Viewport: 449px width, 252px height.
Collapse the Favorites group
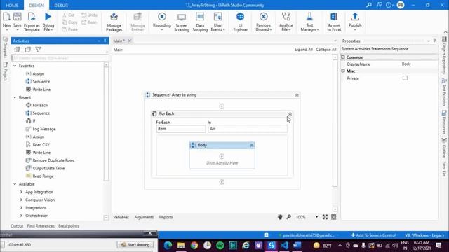(x=15, y=66)
